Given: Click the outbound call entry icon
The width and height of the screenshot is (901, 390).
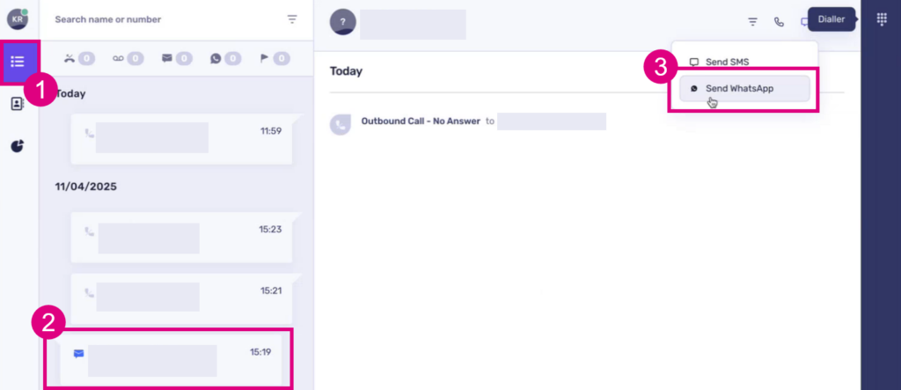Looking at the screenshot, I should (x=341, y=124).
